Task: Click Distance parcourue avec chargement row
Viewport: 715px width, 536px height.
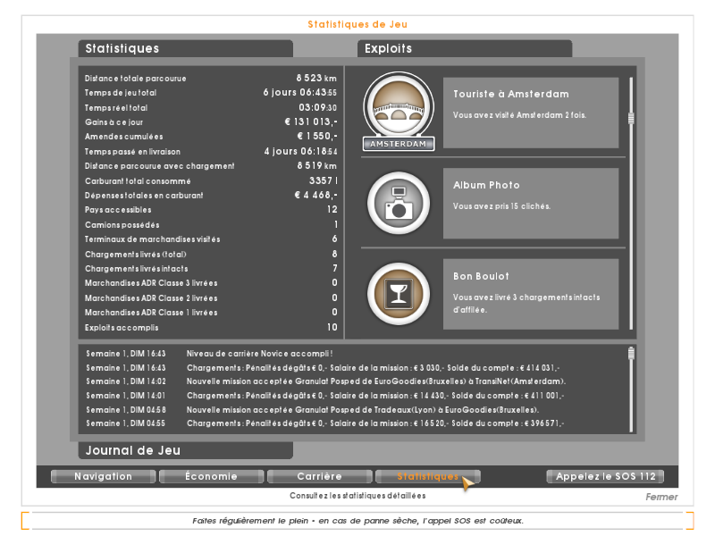Action: 211,166
